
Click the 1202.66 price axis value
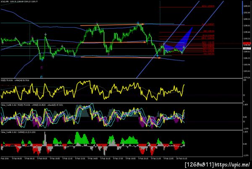(x=247, y=13)
